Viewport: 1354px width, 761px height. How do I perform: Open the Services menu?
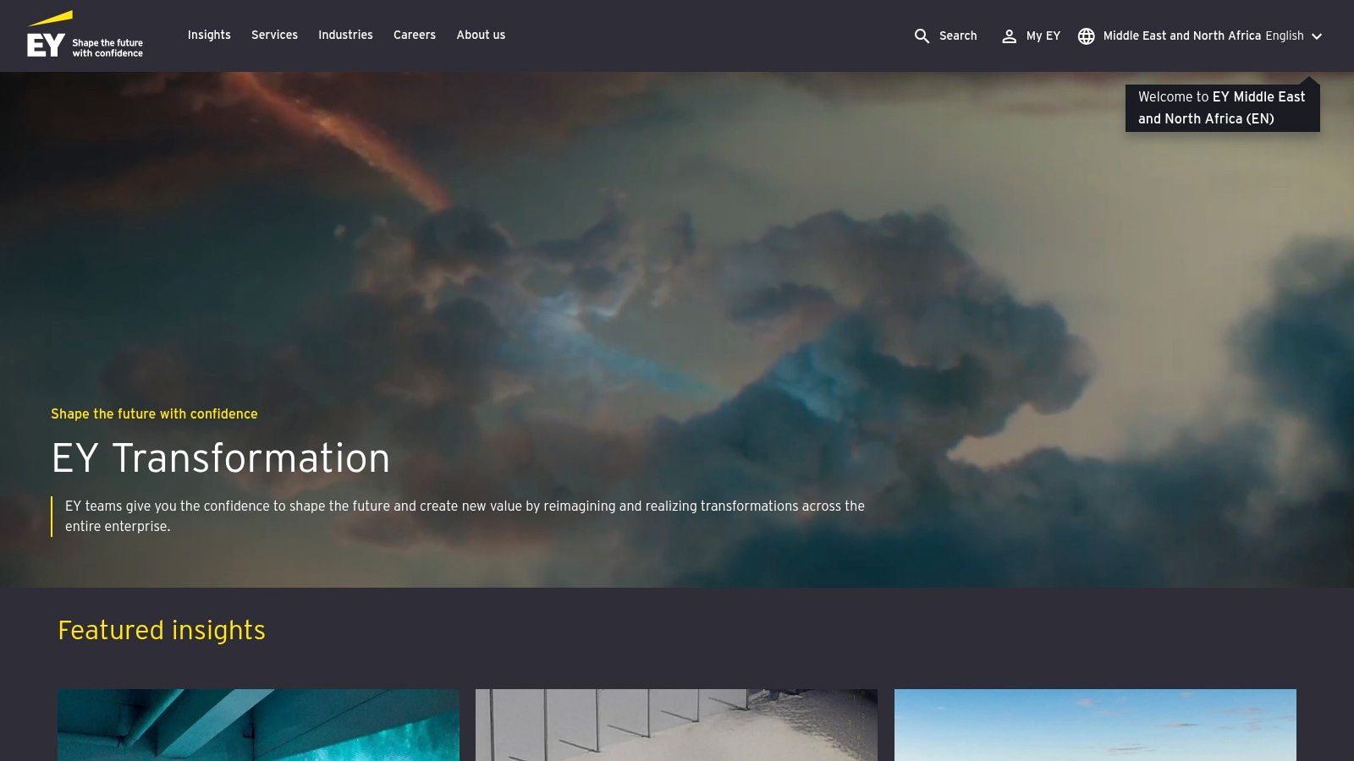pos(274,35)
